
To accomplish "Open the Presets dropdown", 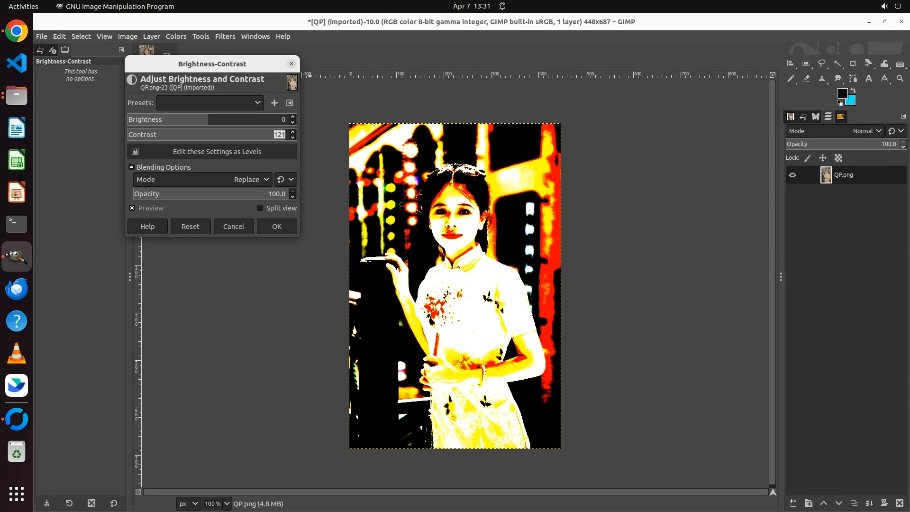I will click(x=210, y=103).
